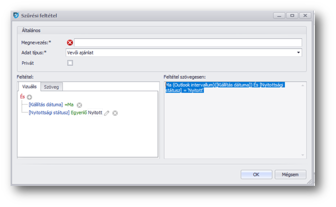Maximize the Szűrési feltétel window
The height and width of the screenshot is (207, 336).
[292, 16]
